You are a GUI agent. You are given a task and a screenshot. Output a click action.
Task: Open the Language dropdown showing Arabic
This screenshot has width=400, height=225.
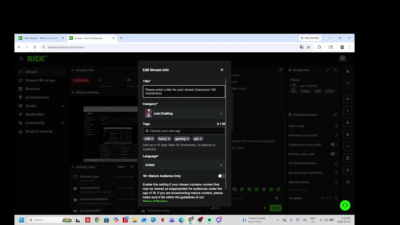coord(184,165)
